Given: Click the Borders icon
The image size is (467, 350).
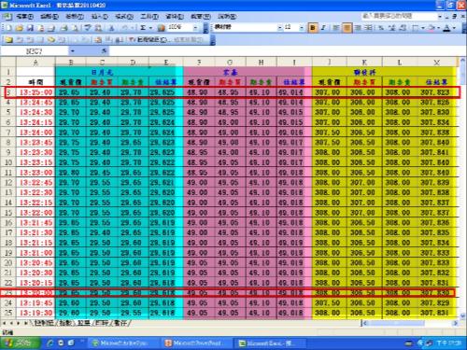Looking at the screenshot, I should click(x=416, y=28).
